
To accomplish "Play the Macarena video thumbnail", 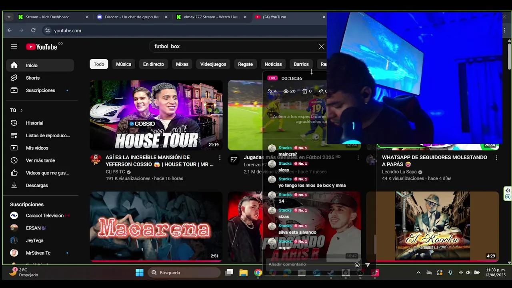I will 156,226.
